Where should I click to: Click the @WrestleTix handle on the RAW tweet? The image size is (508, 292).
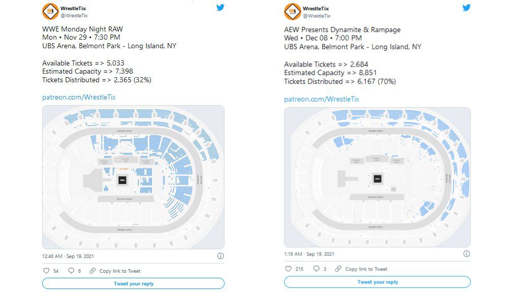click(x=74, y=16)
